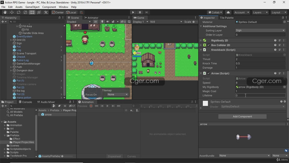Toggle hidden packages count in Project
The image size is (289, 163).
click(72, 106)
